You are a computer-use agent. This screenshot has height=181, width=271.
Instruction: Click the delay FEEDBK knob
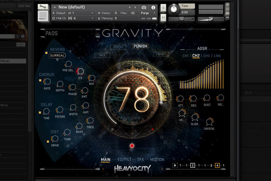(x=60, y=110)
